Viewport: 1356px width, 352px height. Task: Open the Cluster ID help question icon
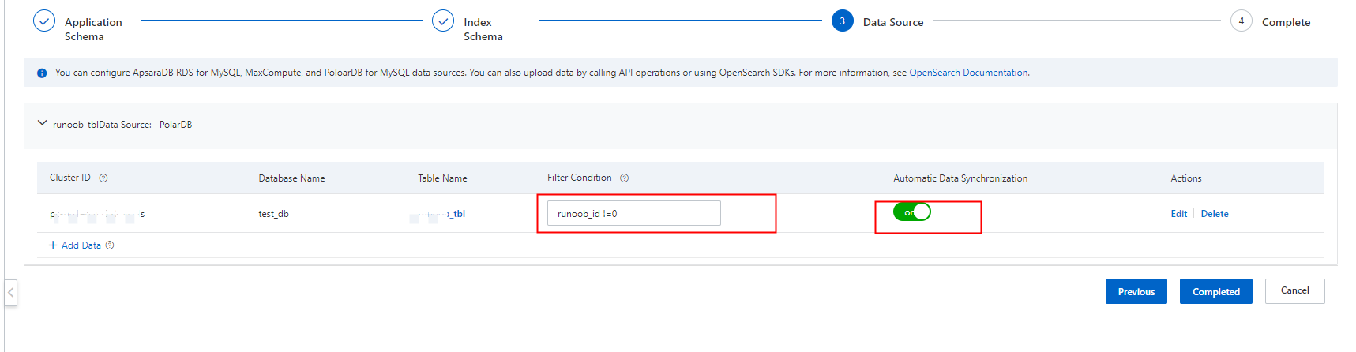pos(103,178)
